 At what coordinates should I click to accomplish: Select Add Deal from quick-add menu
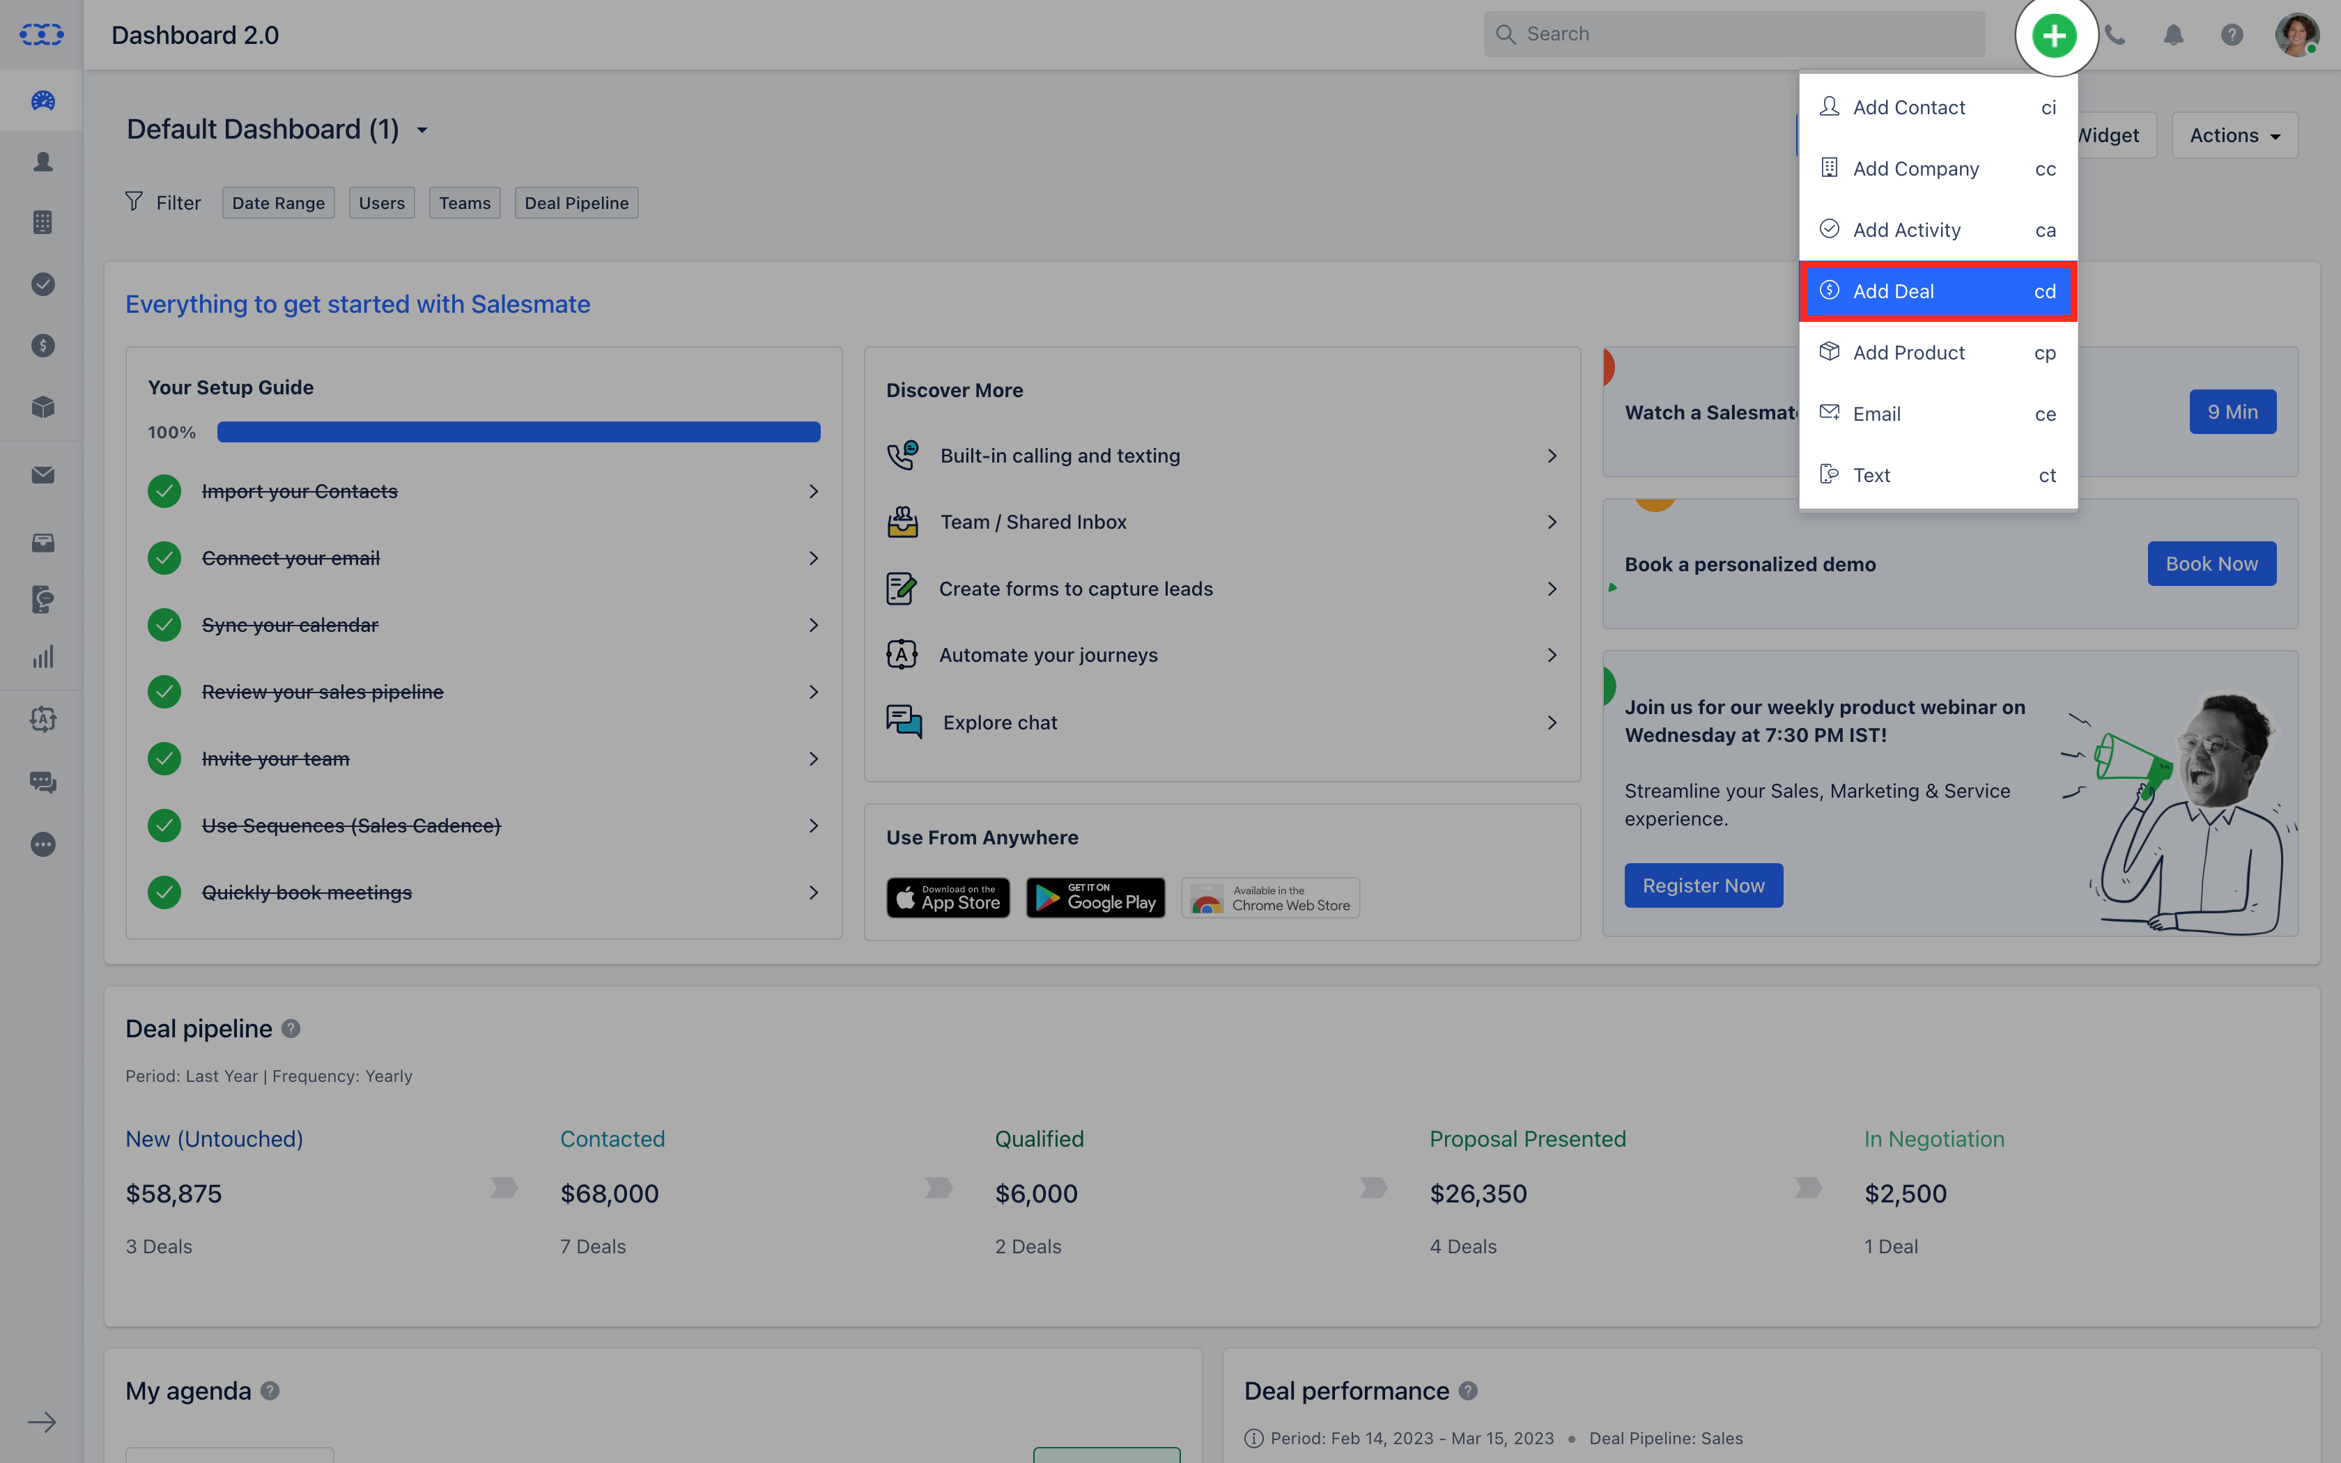click(x=1938, y=291)
